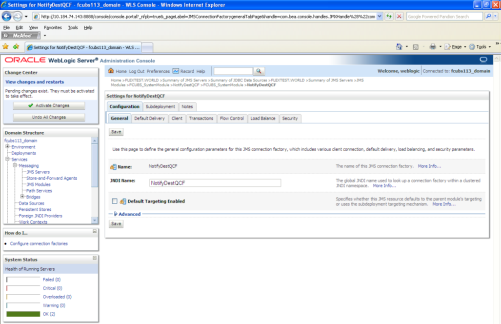The height and width of the screenshot is (324, 501).
Task: Minimize the How do I panel
Action: pos(95,231)
